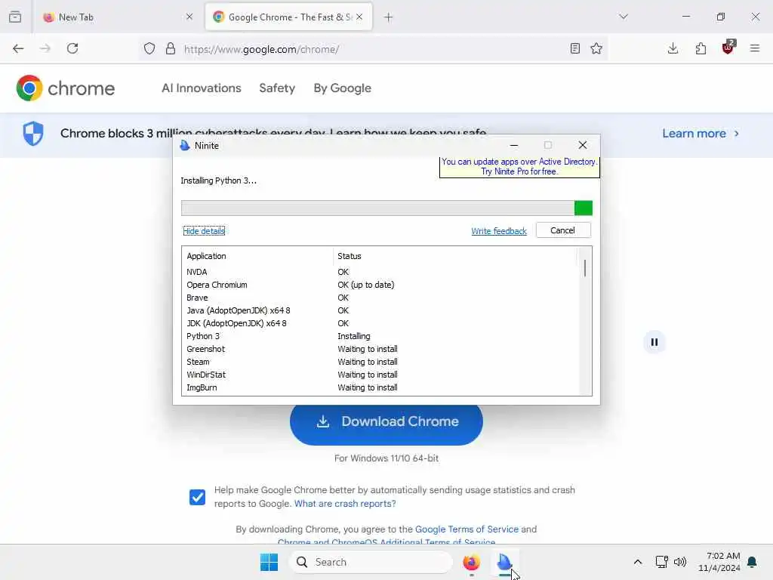List all tabs dropdown arrow
This screenshot has width=773, height=580.
624,17
